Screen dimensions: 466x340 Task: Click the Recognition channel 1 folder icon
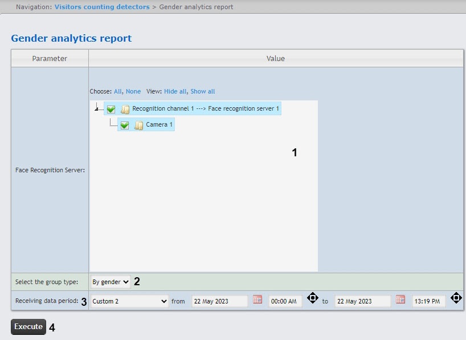point(125,109)
